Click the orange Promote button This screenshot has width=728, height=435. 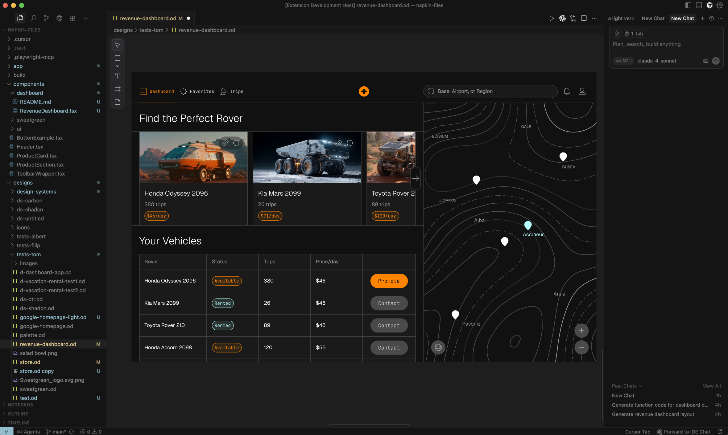point(389,281)
